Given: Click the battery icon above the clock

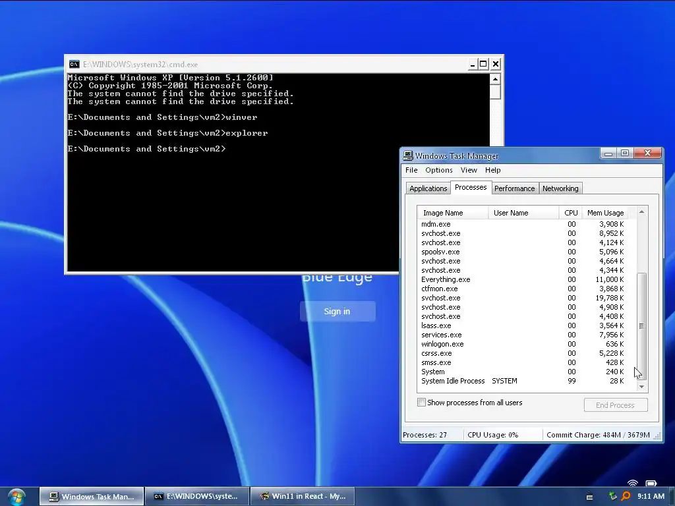Looking at the screenshot, I should tap(651, 483).
